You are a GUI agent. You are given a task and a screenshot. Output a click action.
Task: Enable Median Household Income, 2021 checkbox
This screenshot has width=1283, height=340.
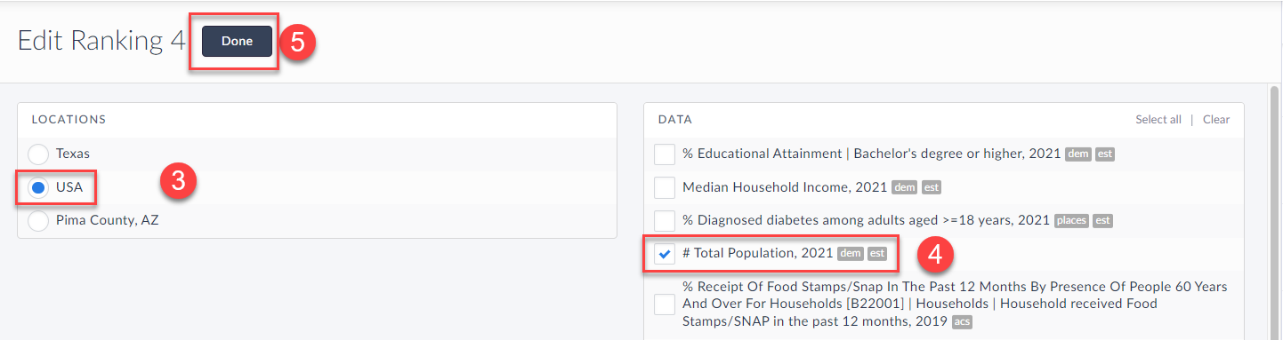coord(665,187)
